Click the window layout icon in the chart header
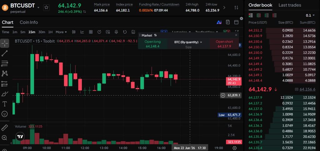The height and width of the screenshot is (151, 320). coord(236,22)
